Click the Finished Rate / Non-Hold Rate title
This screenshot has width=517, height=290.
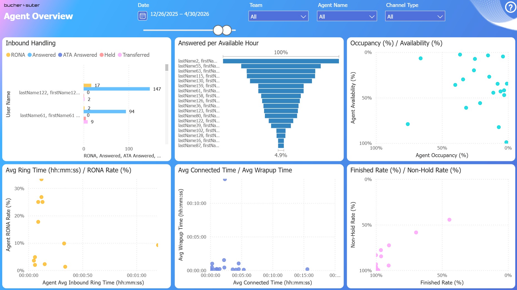click(406, 170)
